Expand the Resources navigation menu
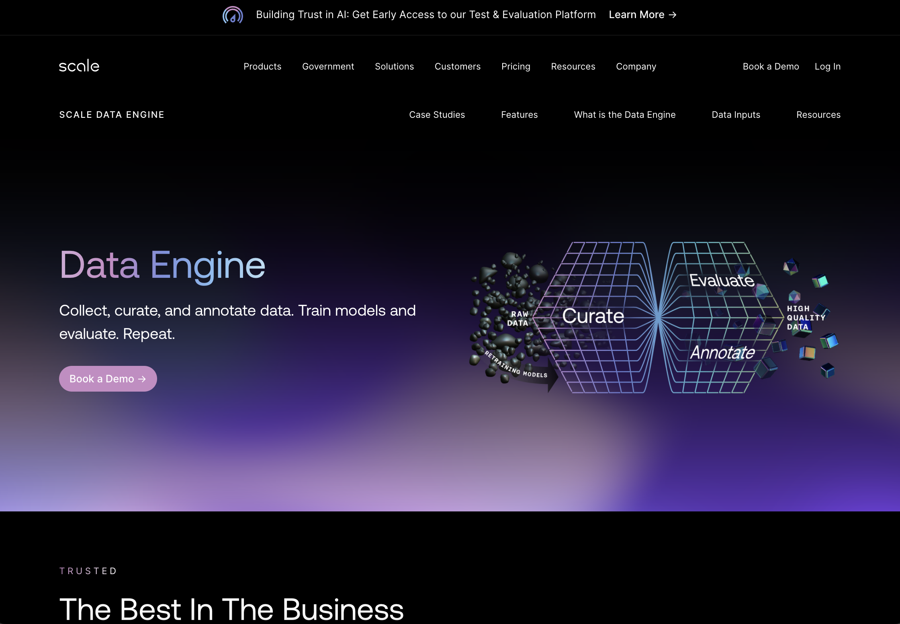Screen dimensions: 900x624 point(573,66)
